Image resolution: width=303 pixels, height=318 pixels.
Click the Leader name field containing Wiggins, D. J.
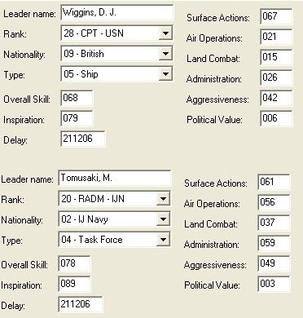pos(117,13)
